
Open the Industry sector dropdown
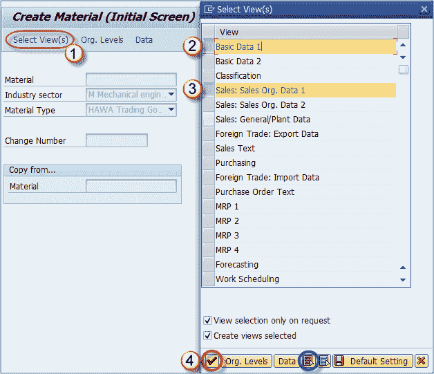coord(171,95)
